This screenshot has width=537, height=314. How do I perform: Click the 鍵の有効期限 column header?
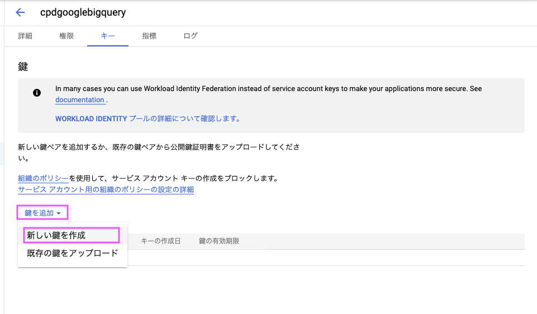pos(219,241)
